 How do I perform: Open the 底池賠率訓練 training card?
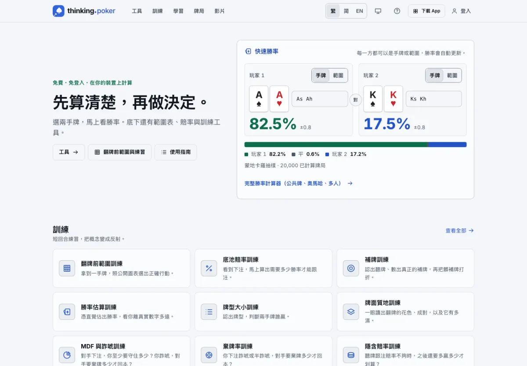tap(263, 268)
